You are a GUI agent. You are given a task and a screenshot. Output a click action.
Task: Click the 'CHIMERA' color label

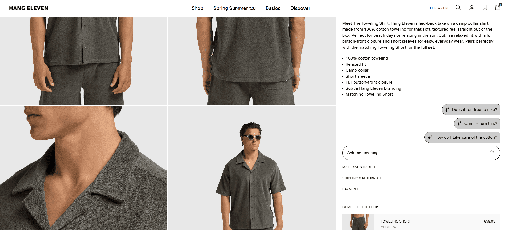click(x=388, y=227)
